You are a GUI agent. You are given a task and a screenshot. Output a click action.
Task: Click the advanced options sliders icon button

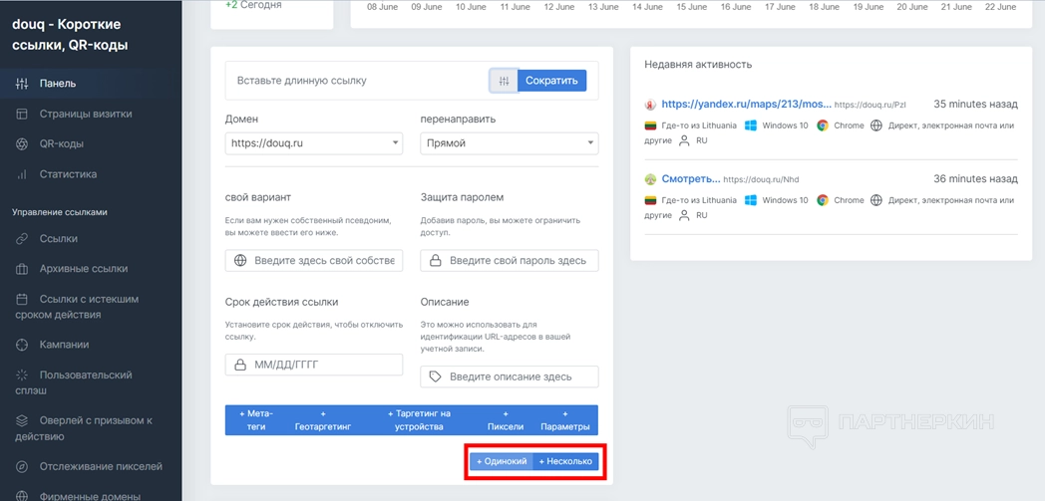click(x=504, y=81)
